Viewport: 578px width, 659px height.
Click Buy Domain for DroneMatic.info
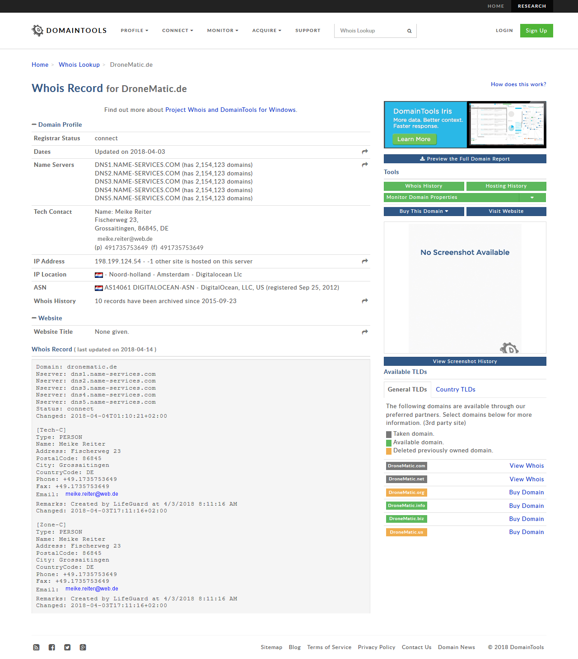pyautogui.click(x=527, y=506)
